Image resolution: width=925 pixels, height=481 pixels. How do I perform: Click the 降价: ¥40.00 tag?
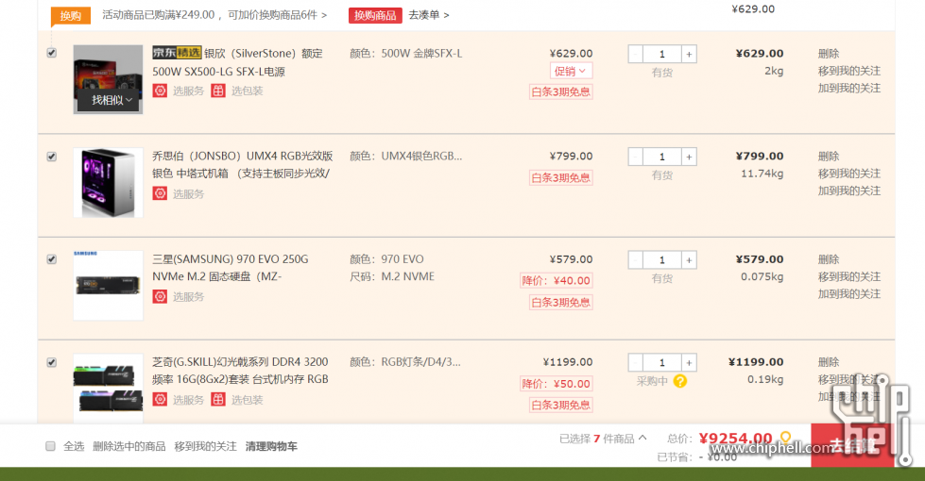(x=556, y=281)
